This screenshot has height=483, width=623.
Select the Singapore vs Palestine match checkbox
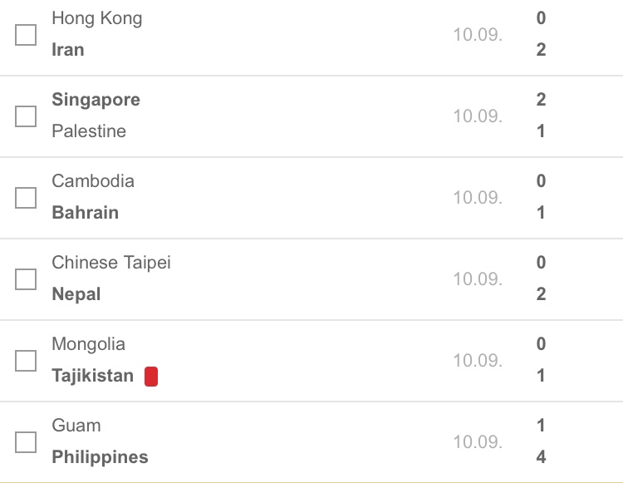pos(26,116)
